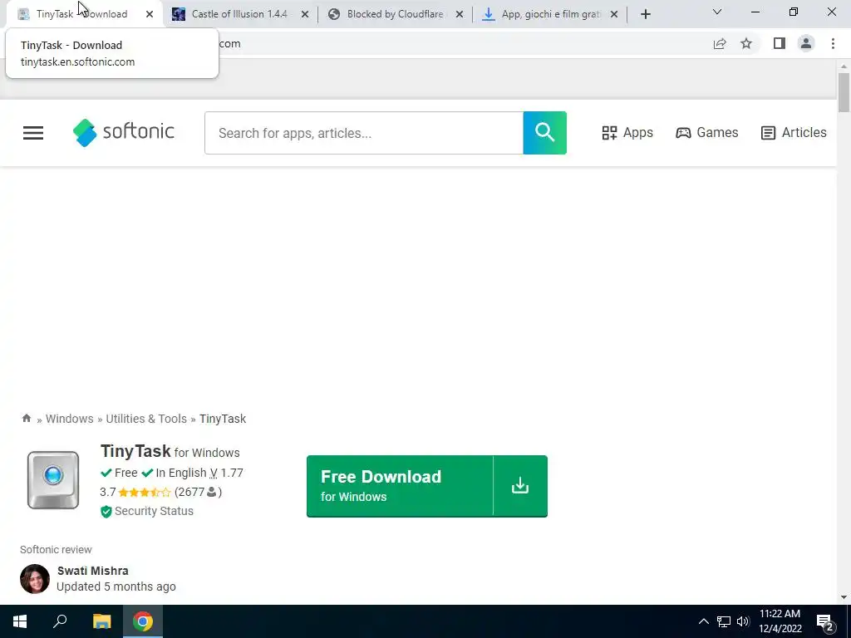Click the volume speaker tray icon
851x638 pixels.
pyautogui.click(x=743, y=621)
